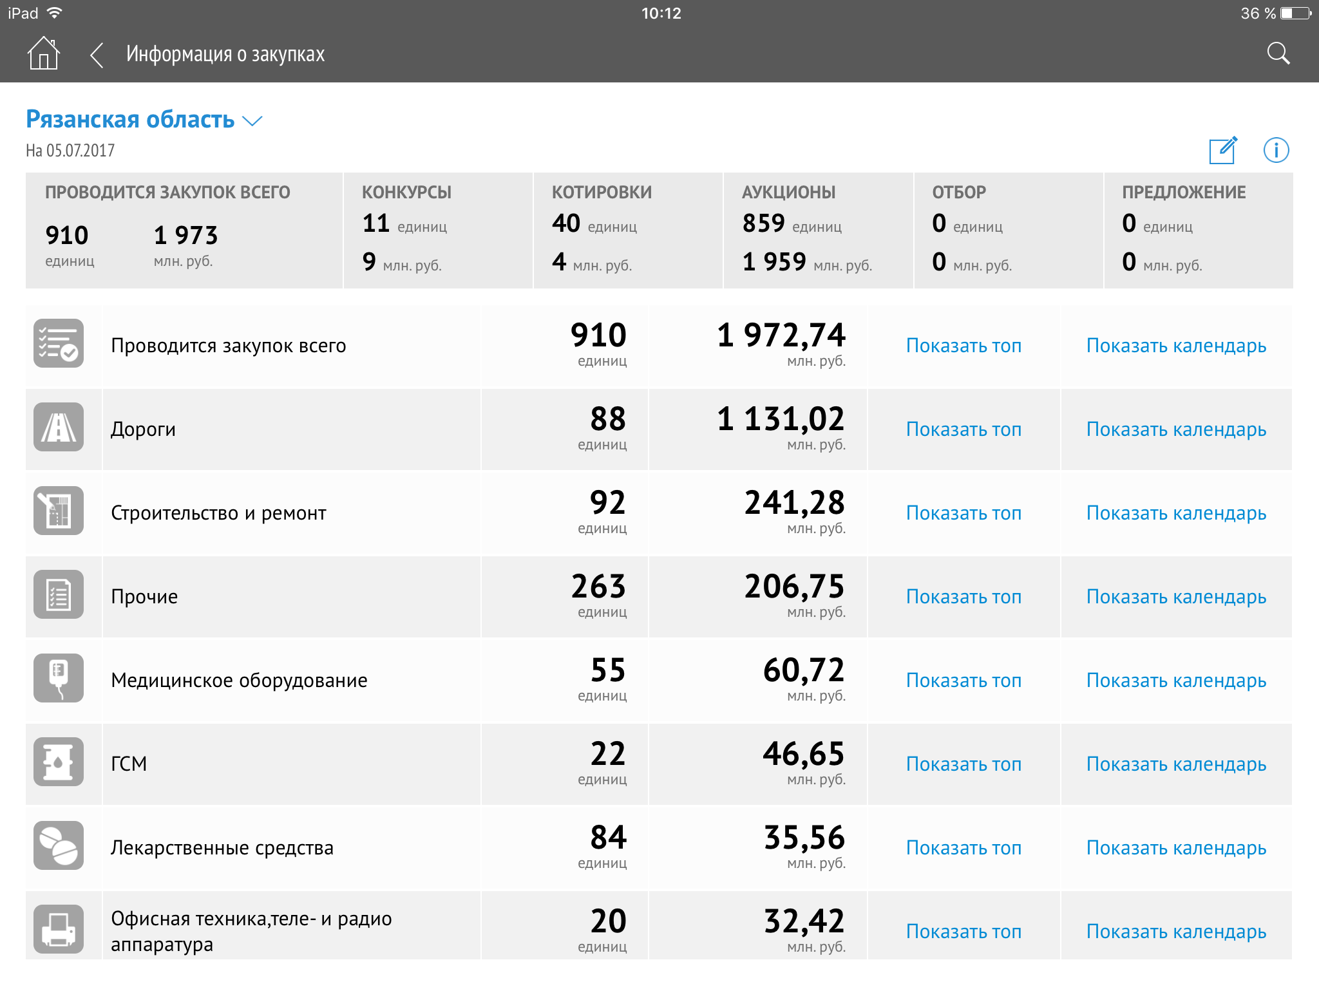Select the Котировки summary tile
The height and width of the screenshot is (989, 1319).
click(x=628, y=231)
